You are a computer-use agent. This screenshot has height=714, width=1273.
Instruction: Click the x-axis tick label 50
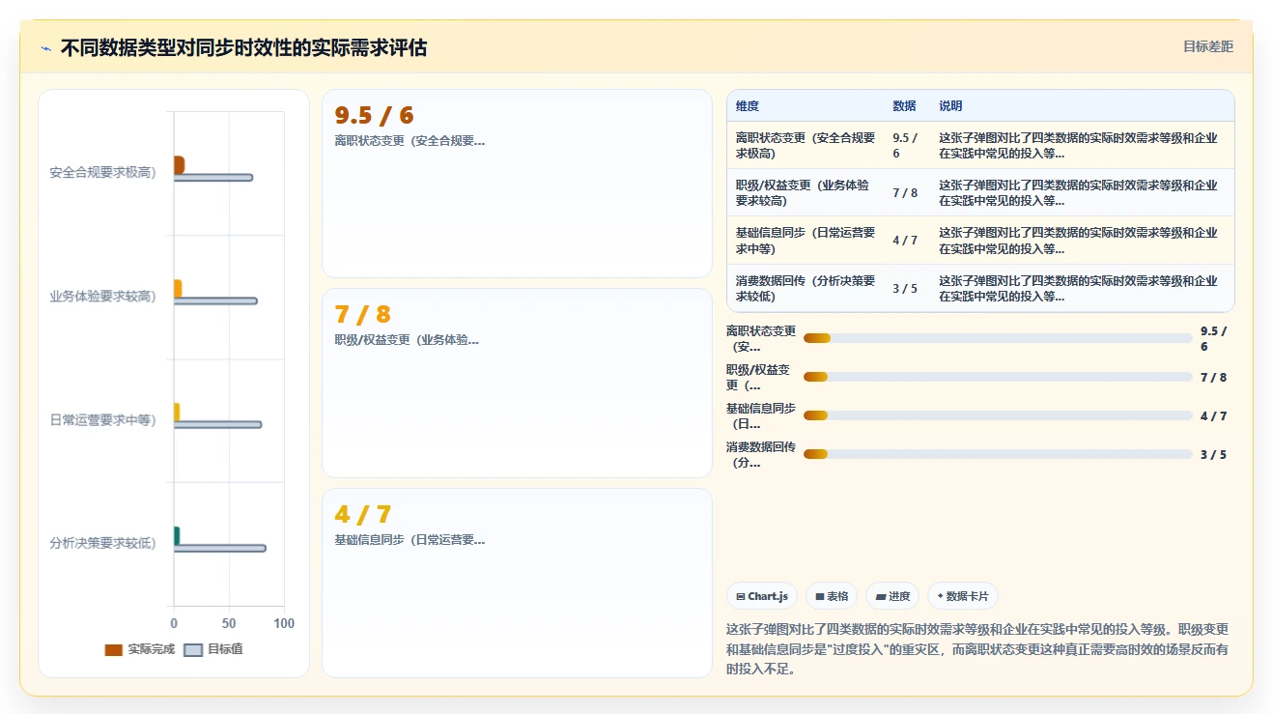229,624
